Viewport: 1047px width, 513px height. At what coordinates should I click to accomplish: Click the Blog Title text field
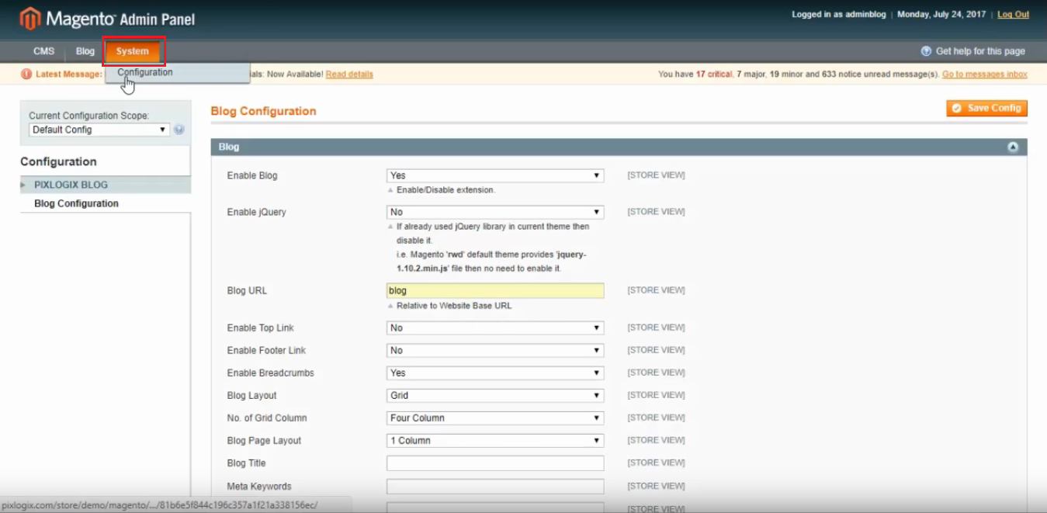494,463
